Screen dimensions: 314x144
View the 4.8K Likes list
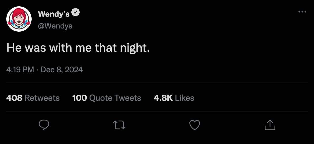click(174, 98)
